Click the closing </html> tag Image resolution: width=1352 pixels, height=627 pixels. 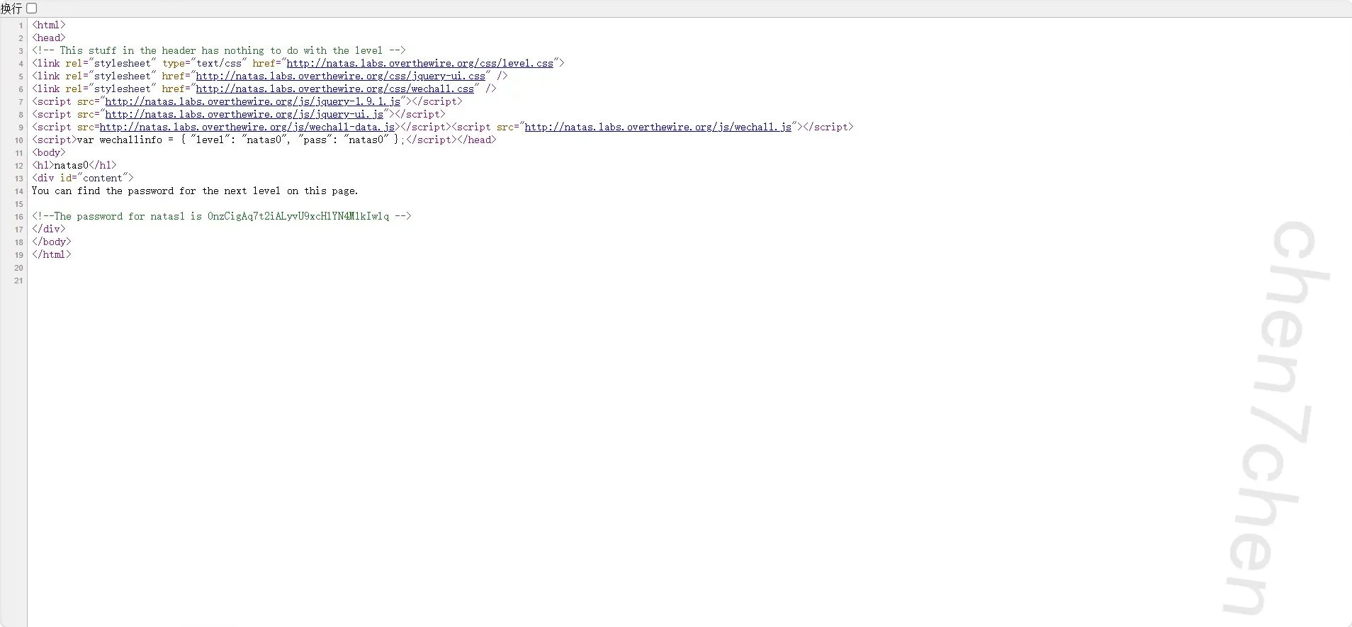tap(51, 255)
